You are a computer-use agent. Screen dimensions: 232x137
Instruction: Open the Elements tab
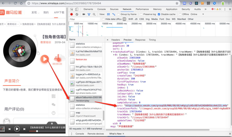[88, 9]
